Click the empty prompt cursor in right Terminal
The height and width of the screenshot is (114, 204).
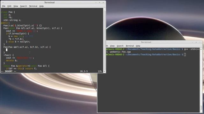click(185, 54)
